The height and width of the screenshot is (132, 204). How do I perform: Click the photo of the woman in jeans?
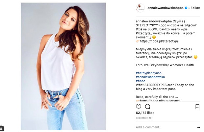click(63, 66)
